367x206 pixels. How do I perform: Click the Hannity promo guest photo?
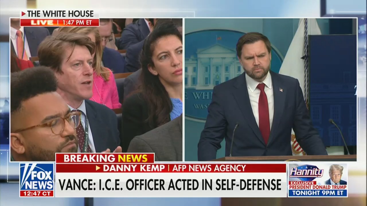[336, 174]
